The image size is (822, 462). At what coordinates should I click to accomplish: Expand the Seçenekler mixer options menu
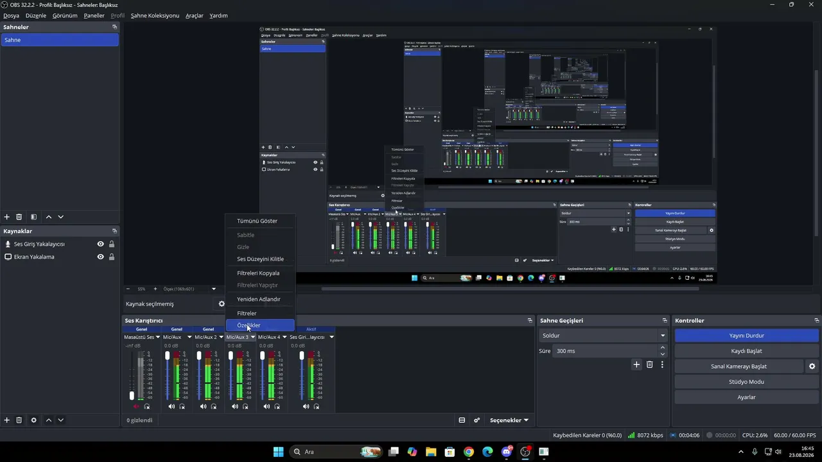[x=509, y=420]
